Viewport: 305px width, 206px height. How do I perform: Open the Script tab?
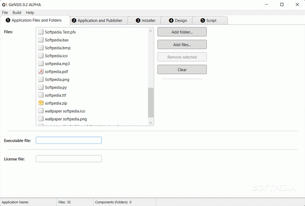pos(210,20)
